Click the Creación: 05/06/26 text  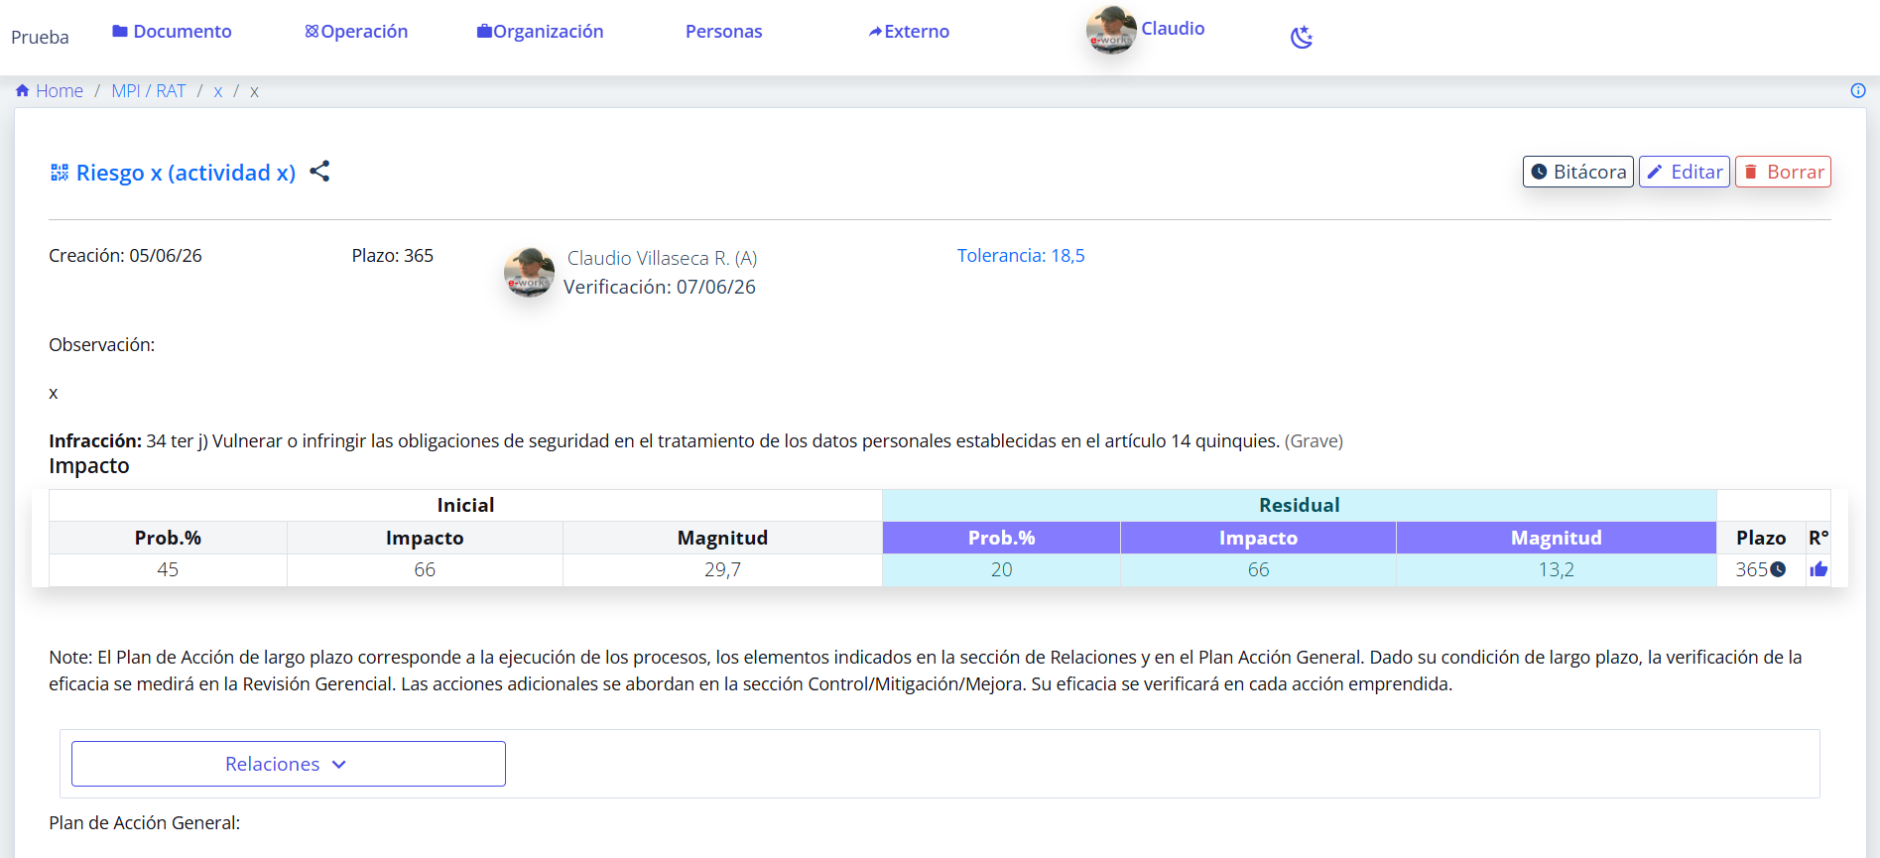125,256
